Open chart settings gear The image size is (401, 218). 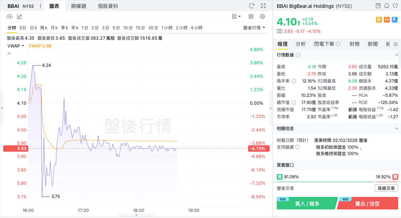(262, 16)
